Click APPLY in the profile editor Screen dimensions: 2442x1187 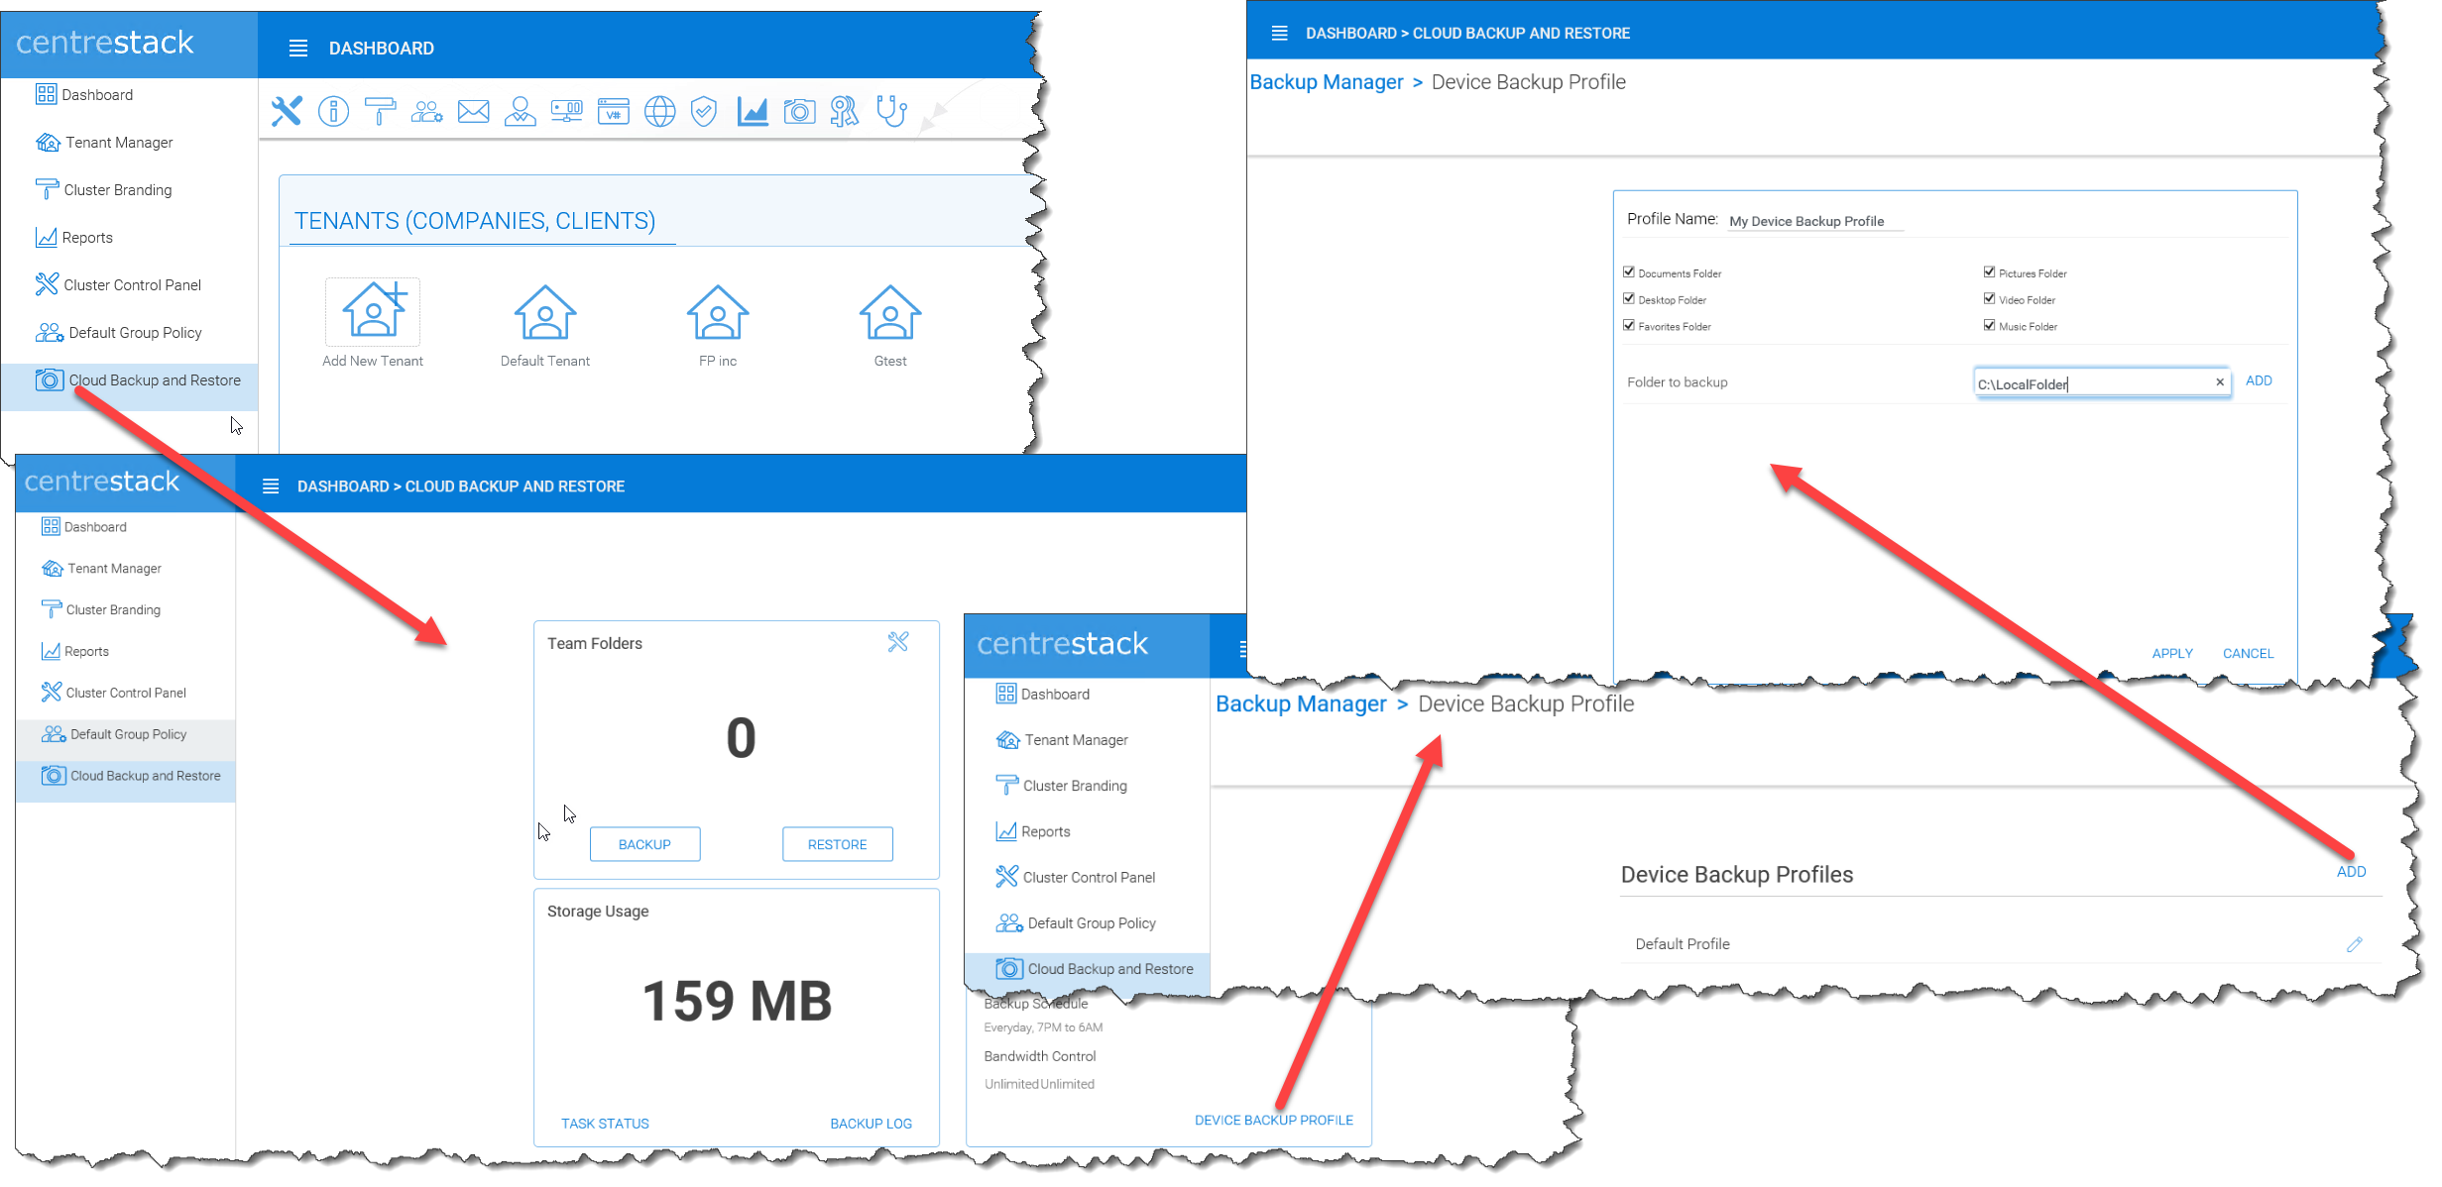pos(2171,653)
